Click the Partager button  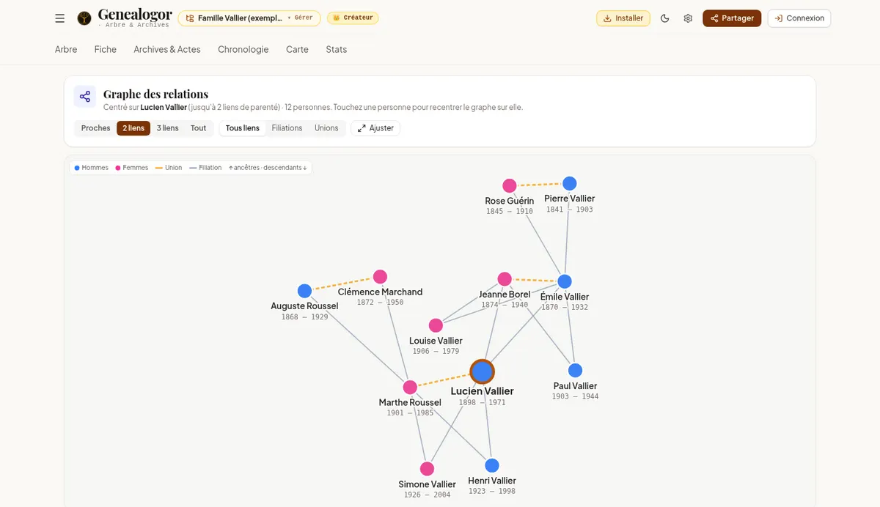pos(732,18)
